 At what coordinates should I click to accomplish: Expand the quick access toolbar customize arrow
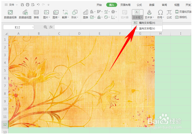point(48,5)
